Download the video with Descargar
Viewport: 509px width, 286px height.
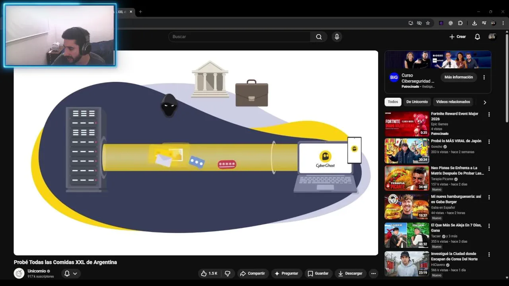350,273
